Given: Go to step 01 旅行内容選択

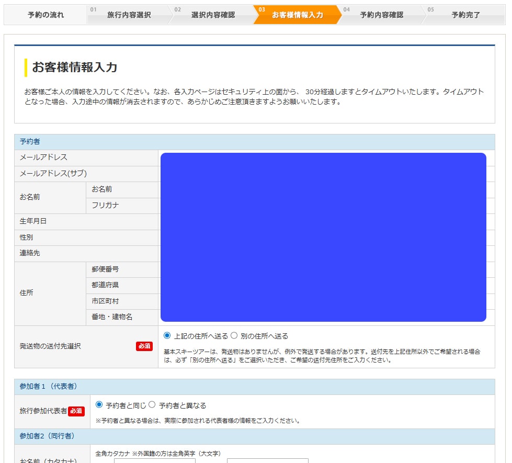Looking at the screenshot, I should click(129, 15).
